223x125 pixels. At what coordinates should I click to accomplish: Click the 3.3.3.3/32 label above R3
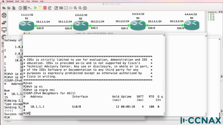coord(138,14)
